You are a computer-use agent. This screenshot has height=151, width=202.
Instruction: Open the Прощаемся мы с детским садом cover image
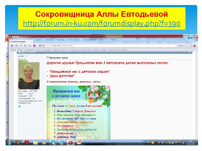pyautogui.click(x=79, y=113)
